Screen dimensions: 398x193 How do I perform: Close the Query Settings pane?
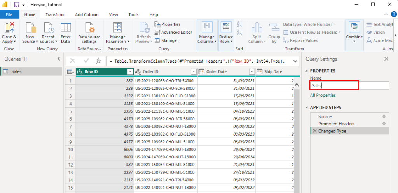pos(386,59)
